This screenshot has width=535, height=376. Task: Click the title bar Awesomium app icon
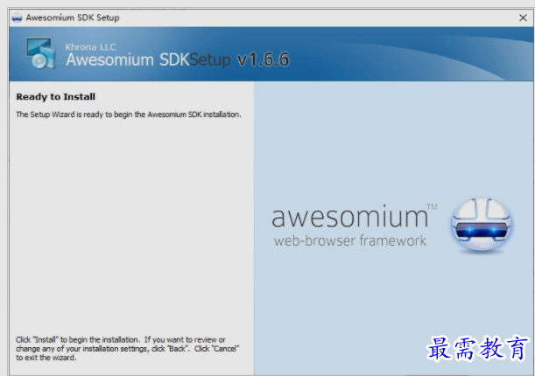(x=17, y=17)
